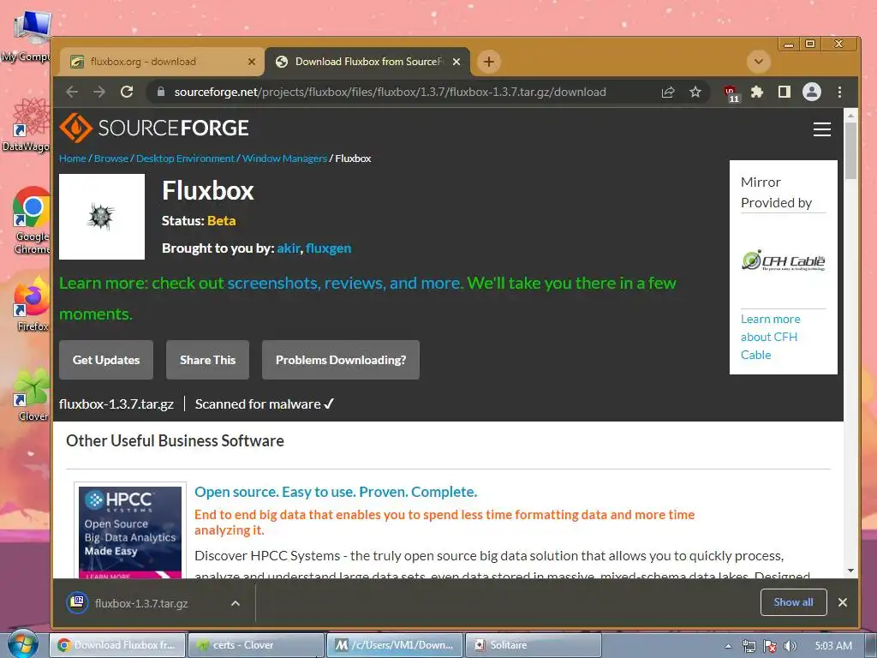Click Problems Downloading? button
The width and height of the screenshot is (877, 658).
click(x=341, y=360)
